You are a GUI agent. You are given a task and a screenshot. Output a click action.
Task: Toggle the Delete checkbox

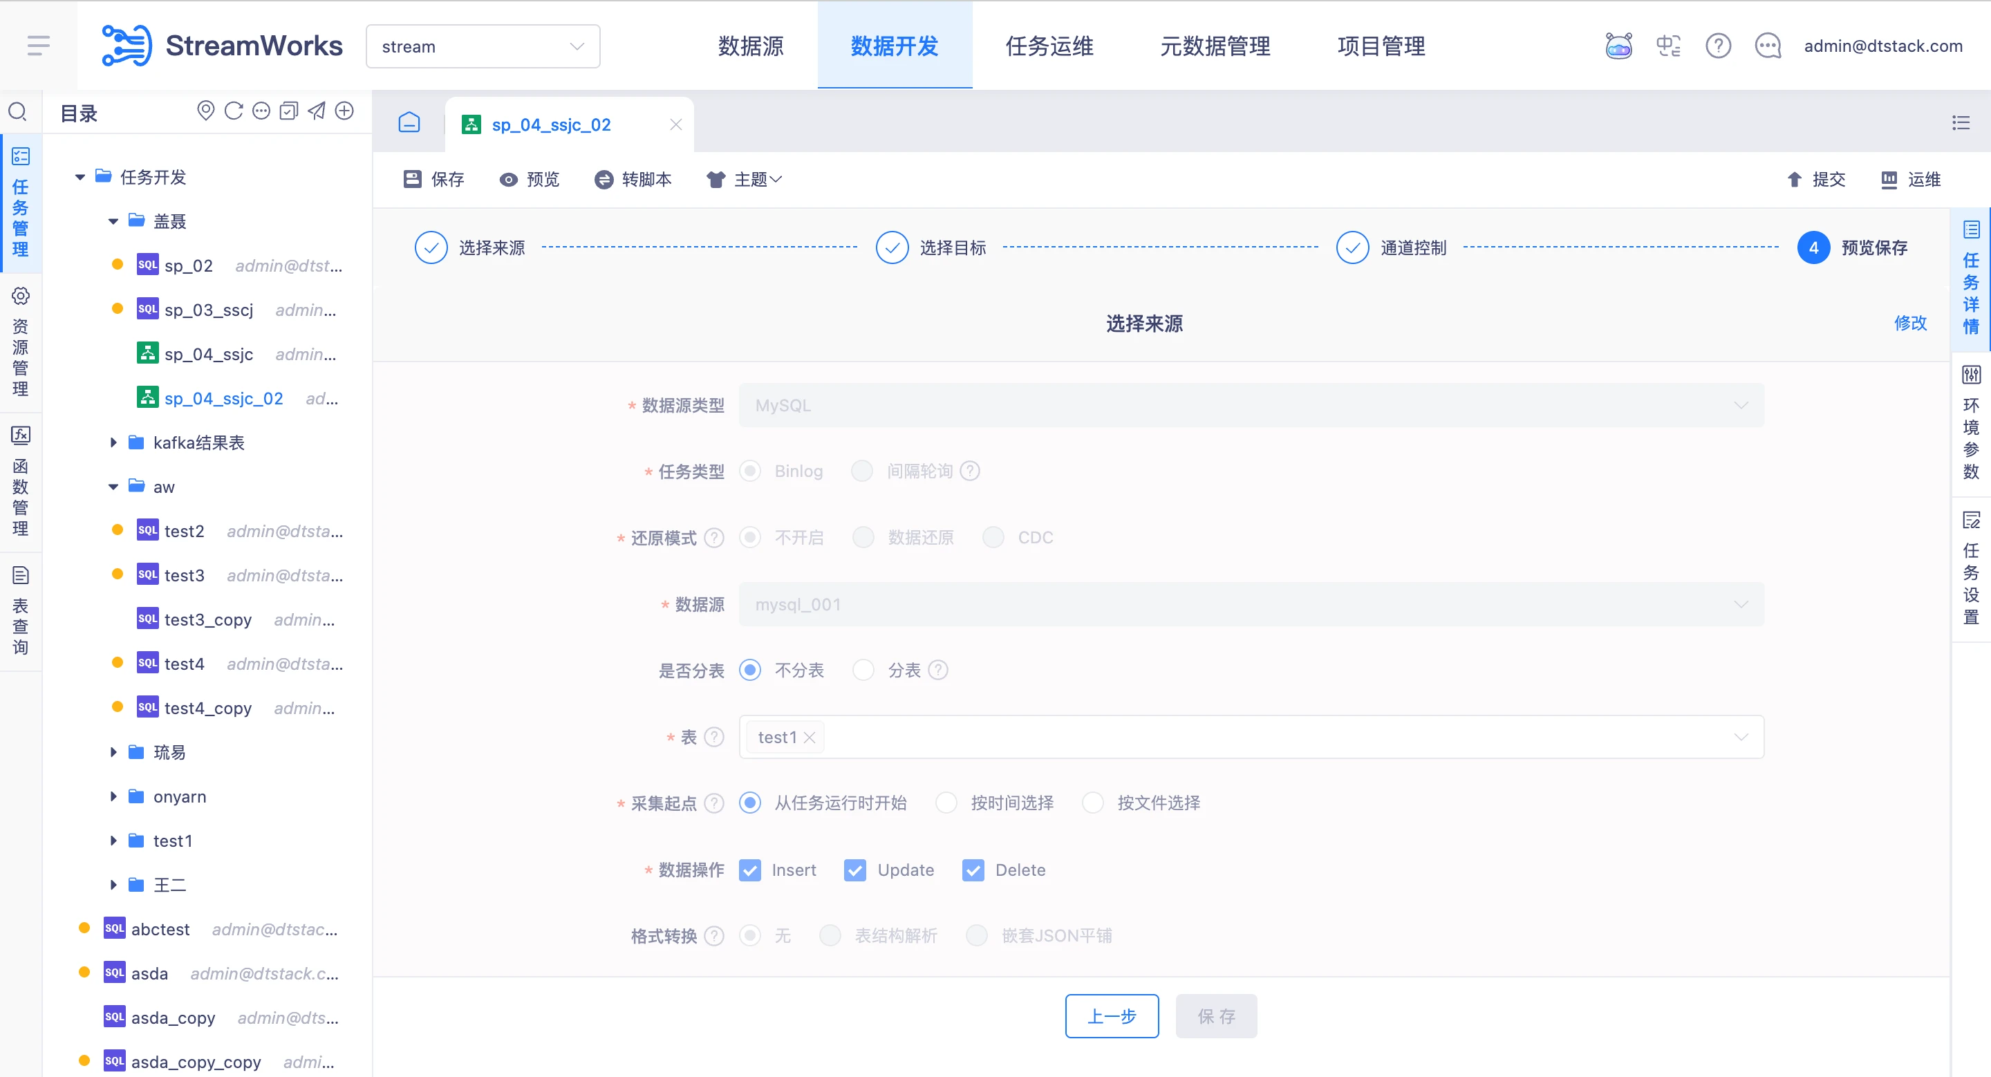click(973, 870)
